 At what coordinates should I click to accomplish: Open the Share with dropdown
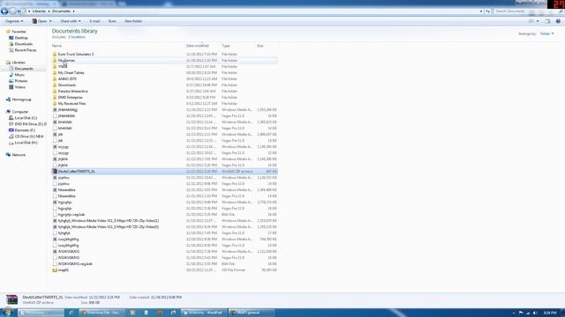[x=71, y=21]
